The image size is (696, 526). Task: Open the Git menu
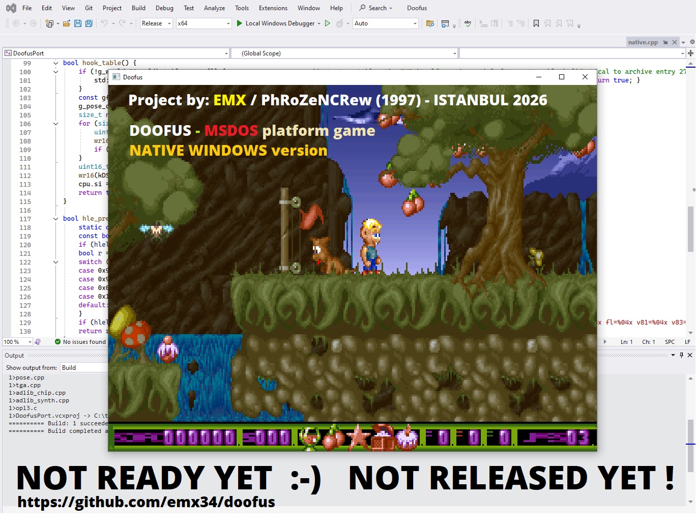(x=89, y=8)
